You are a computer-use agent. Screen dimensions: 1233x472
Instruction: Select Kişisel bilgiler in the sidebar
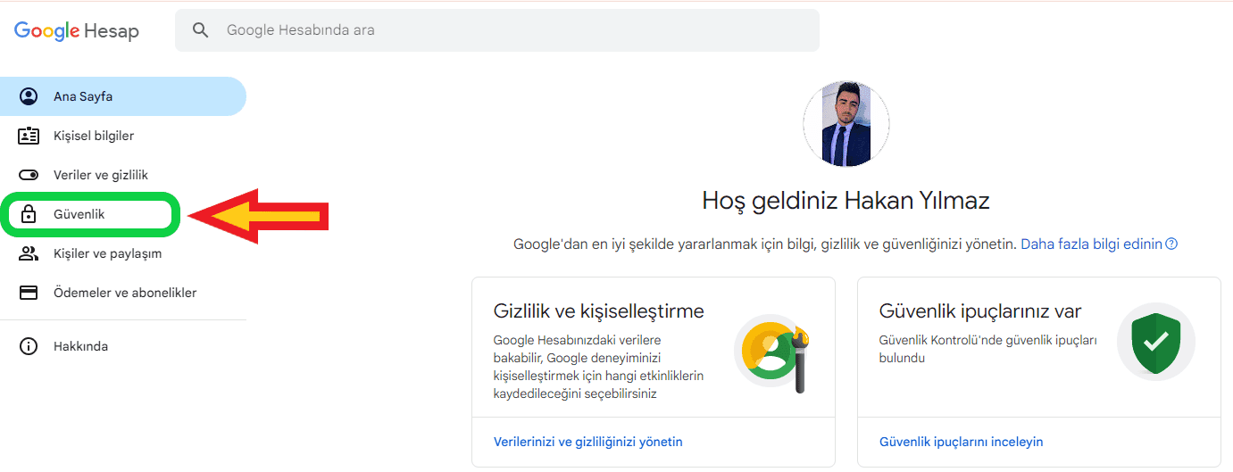[x=94, y=136]
